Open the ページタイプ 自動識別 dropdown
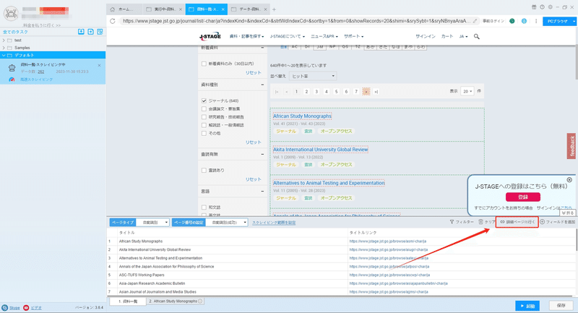 152,223
